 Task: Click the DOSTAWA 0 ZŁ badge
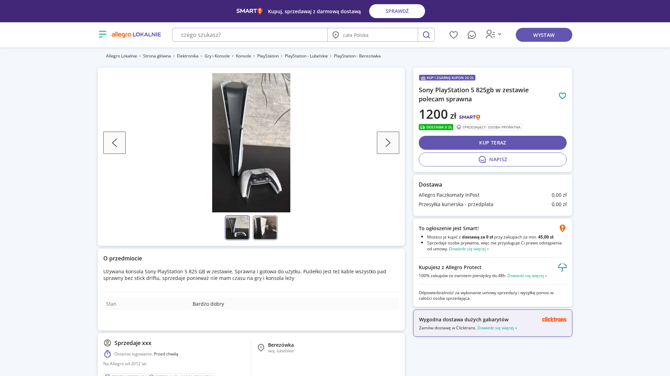[436, 127]
